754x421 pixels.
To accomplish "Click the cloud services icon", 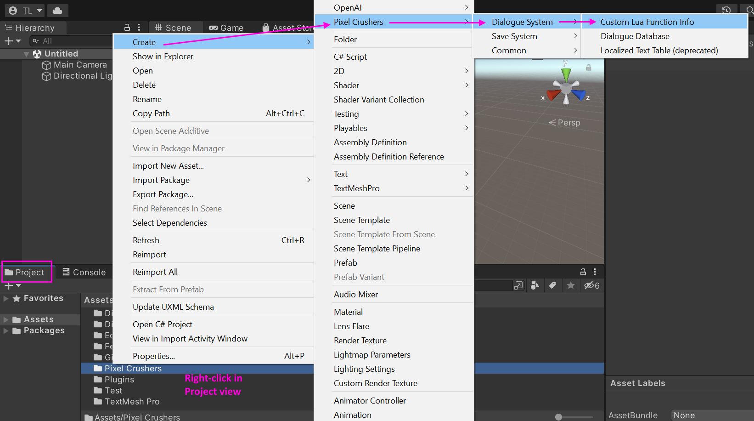I will coord(57,10).
